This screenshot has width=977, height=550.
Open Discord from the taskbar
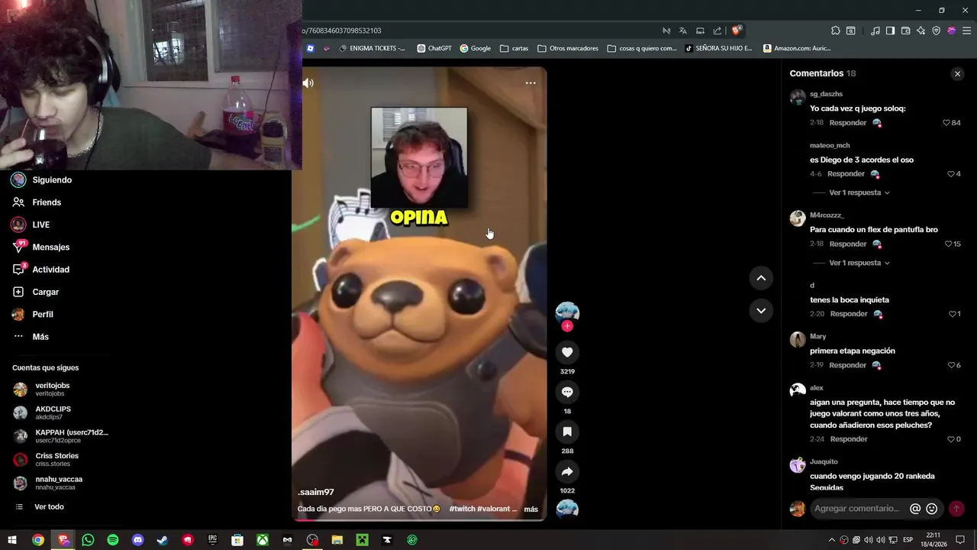click(137, 540)
